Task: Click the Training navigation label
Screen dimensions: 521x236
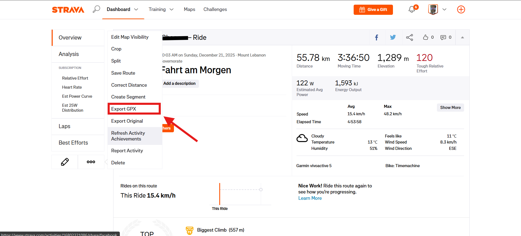Action: click(x=157, y=9)
